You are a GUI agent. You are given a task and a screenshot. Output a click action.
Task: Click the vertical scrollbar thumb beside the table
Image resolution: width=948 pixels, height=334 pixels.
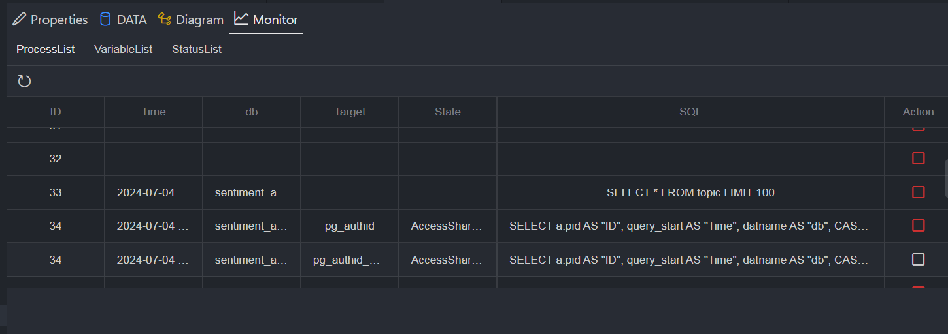tap(945, 177)
